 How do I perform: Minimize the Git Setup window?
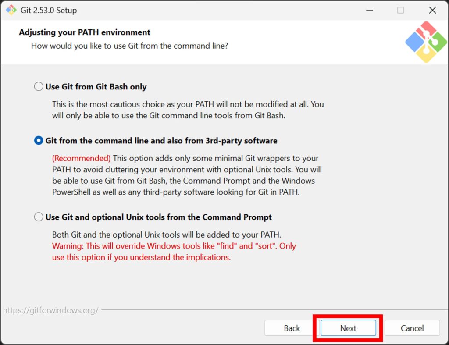368,10
